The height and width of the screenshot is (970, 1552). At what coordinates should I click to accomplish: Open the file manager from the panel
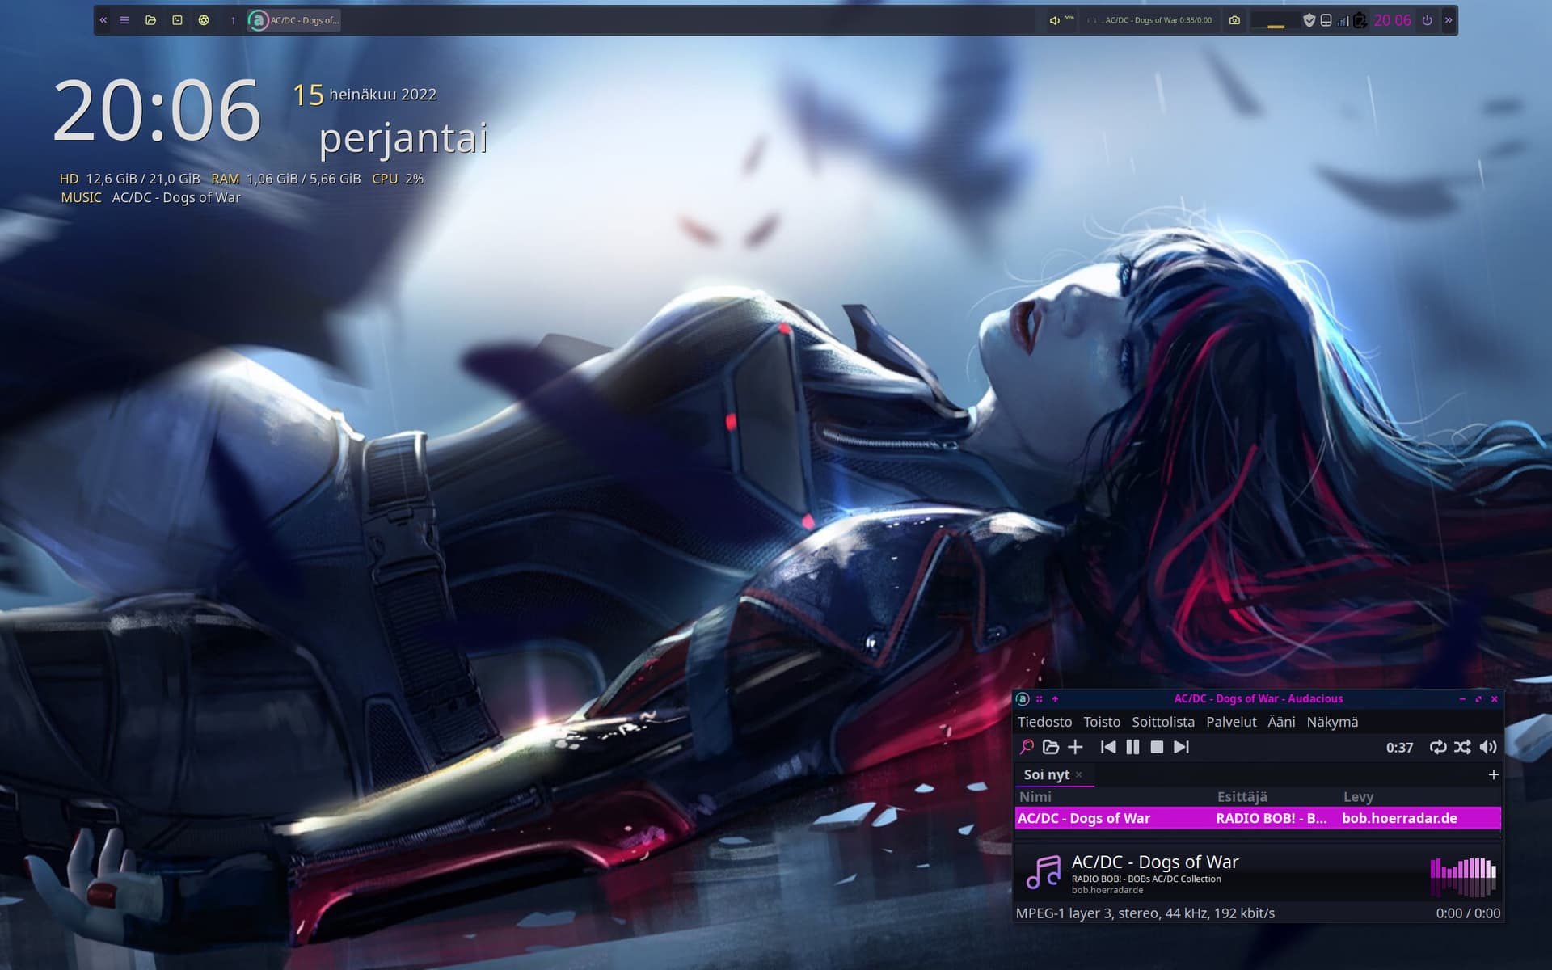[150, 20]
